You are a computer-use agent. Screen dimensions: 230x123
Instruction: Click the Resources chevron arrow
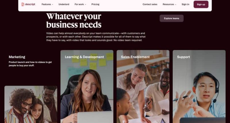point(176,5)
